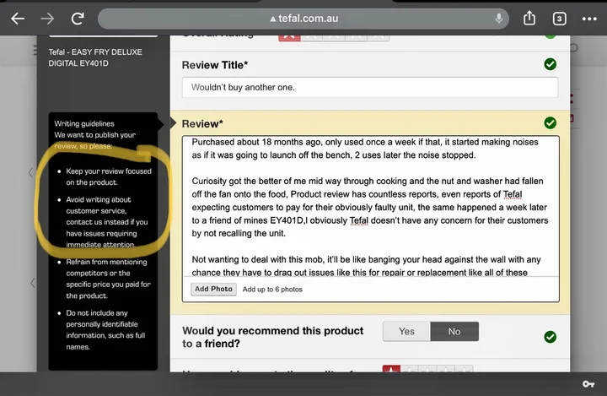The height and width of the screenshot is (396, 607).
Task: Go forward with the browser forward arrow
Action: click(47, 19)
